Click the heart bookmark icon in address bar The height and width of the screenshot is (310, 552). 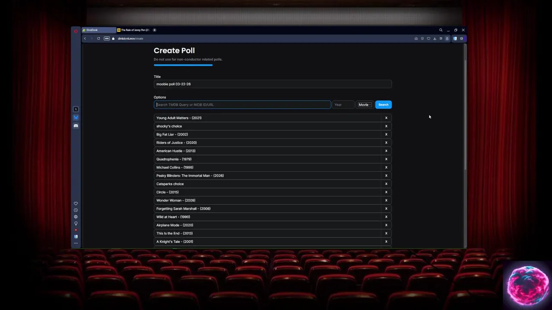(x=429, y=39)
